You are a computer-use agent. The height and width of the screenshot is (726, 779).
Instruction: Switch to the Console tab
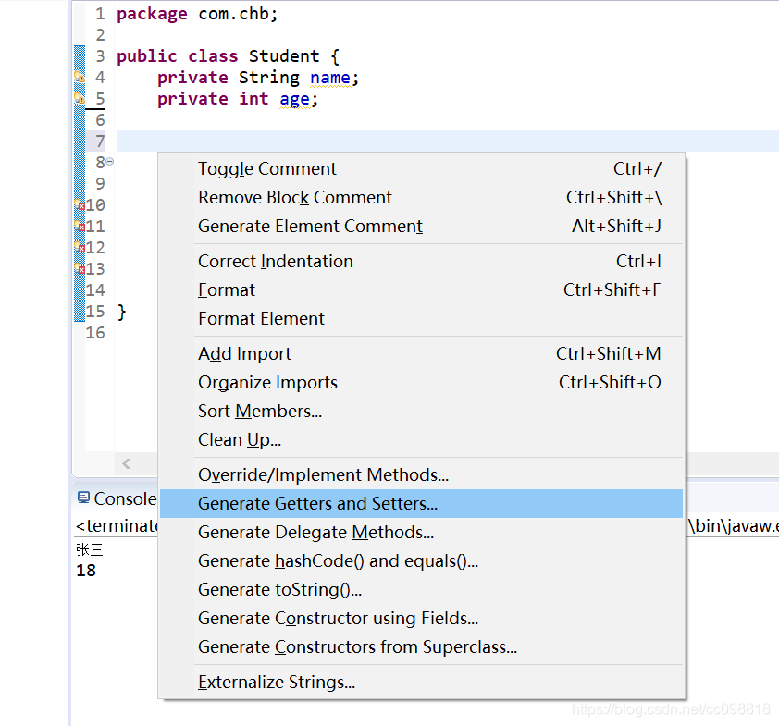(117, 498)
